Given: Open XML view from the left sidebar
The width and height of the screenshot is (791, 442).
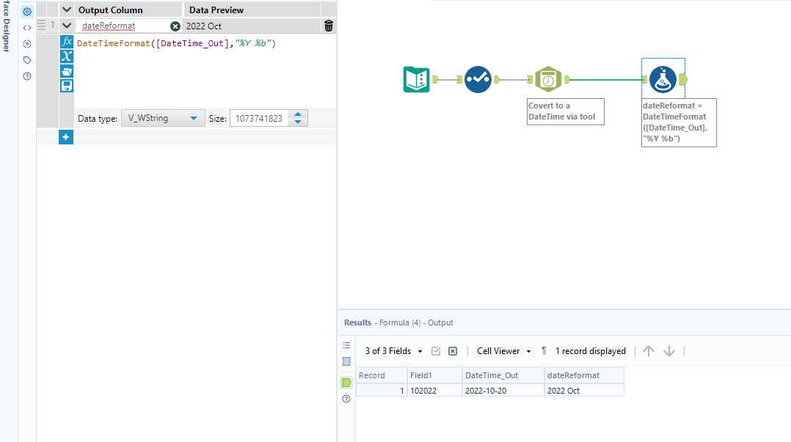Looking at the screenshot, I should pyautogui.click(x=26, y=26).
